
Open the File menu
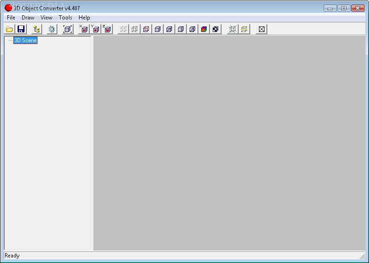point(11,18)
